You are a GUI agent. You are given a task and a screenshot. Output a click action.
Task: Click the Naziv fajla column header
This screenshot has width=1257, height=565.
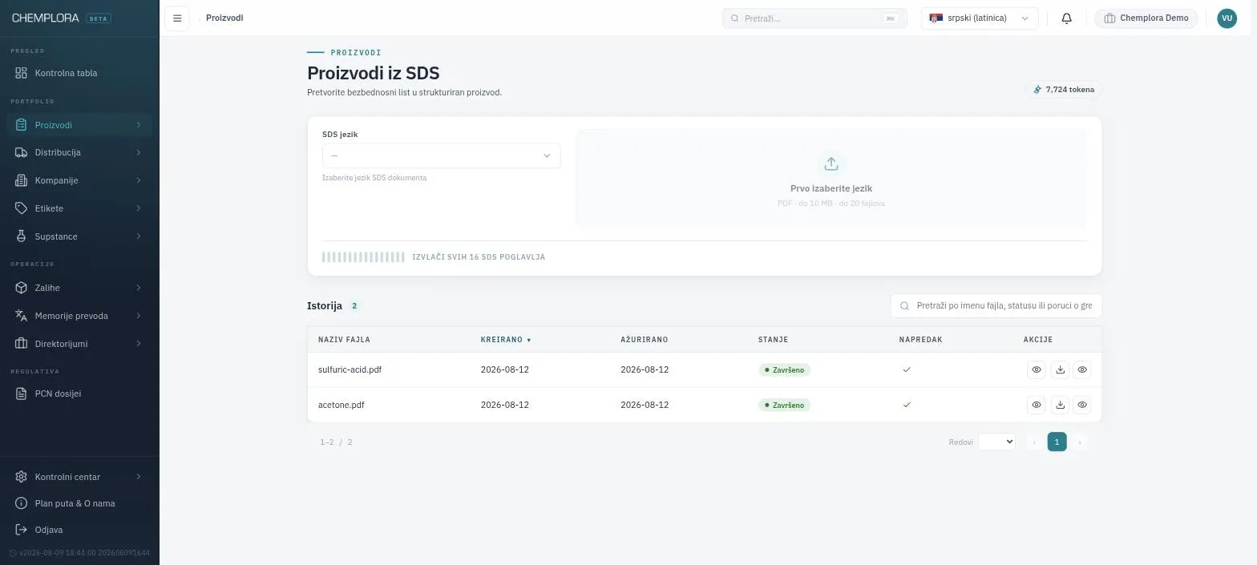pos(344,340)
